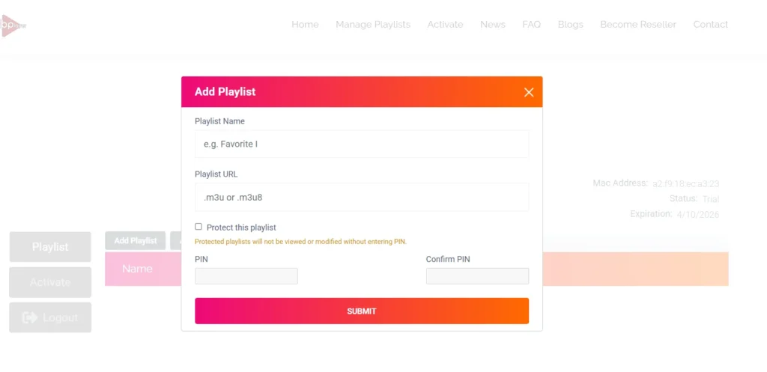Open the News page

pos(493,25)
